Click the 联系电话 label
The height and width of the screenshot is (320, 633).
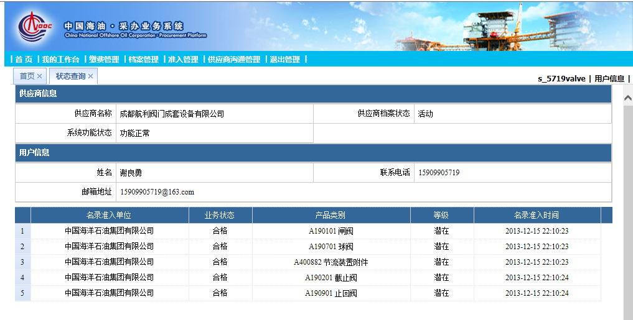coord(395,173)
